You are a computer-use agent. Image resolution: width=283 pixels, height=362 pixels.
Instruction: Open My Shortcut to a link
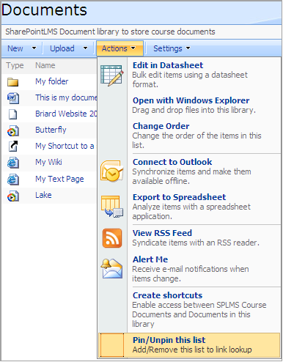click(65, 146)
